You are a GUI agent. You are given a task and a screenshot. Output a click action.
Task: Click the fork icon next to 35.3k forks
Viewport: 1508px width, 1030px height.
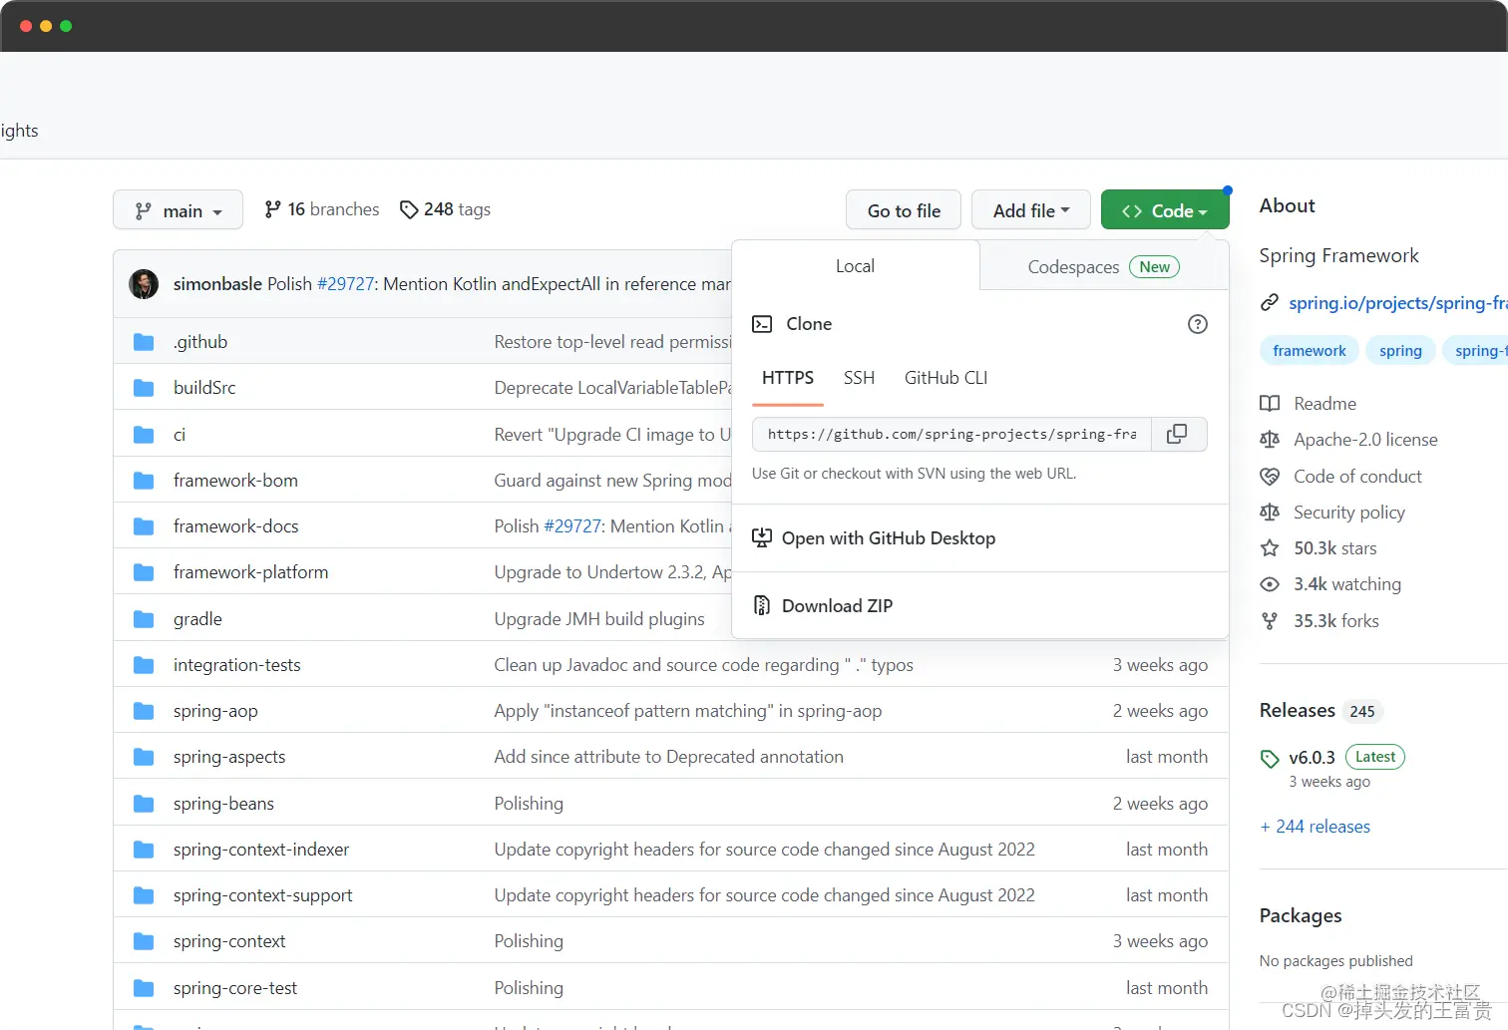[1270, 621]
